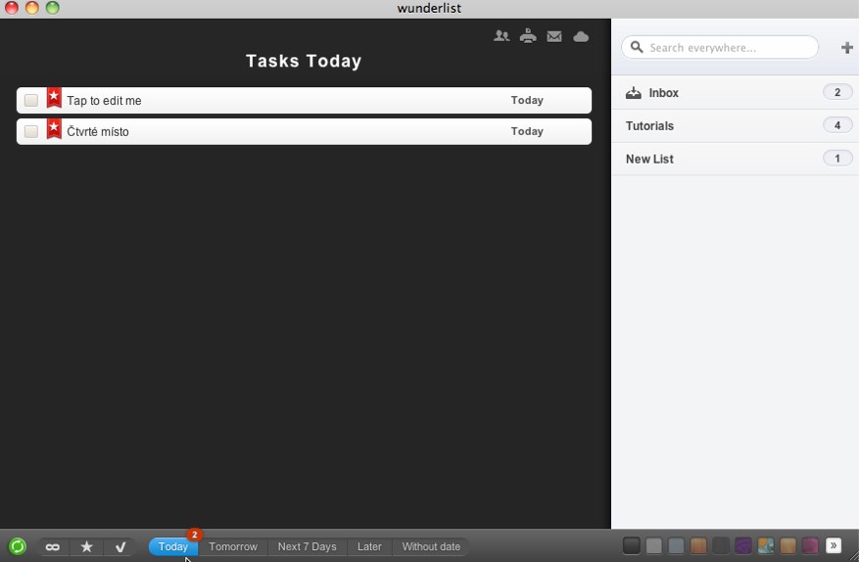
Task: Show completed tasks checkmark filter
Action: point(120,546)
